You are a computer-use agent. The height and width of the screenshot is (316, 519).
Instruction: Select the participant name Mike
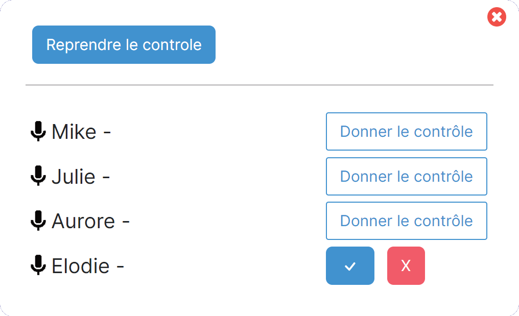[74, 132]
